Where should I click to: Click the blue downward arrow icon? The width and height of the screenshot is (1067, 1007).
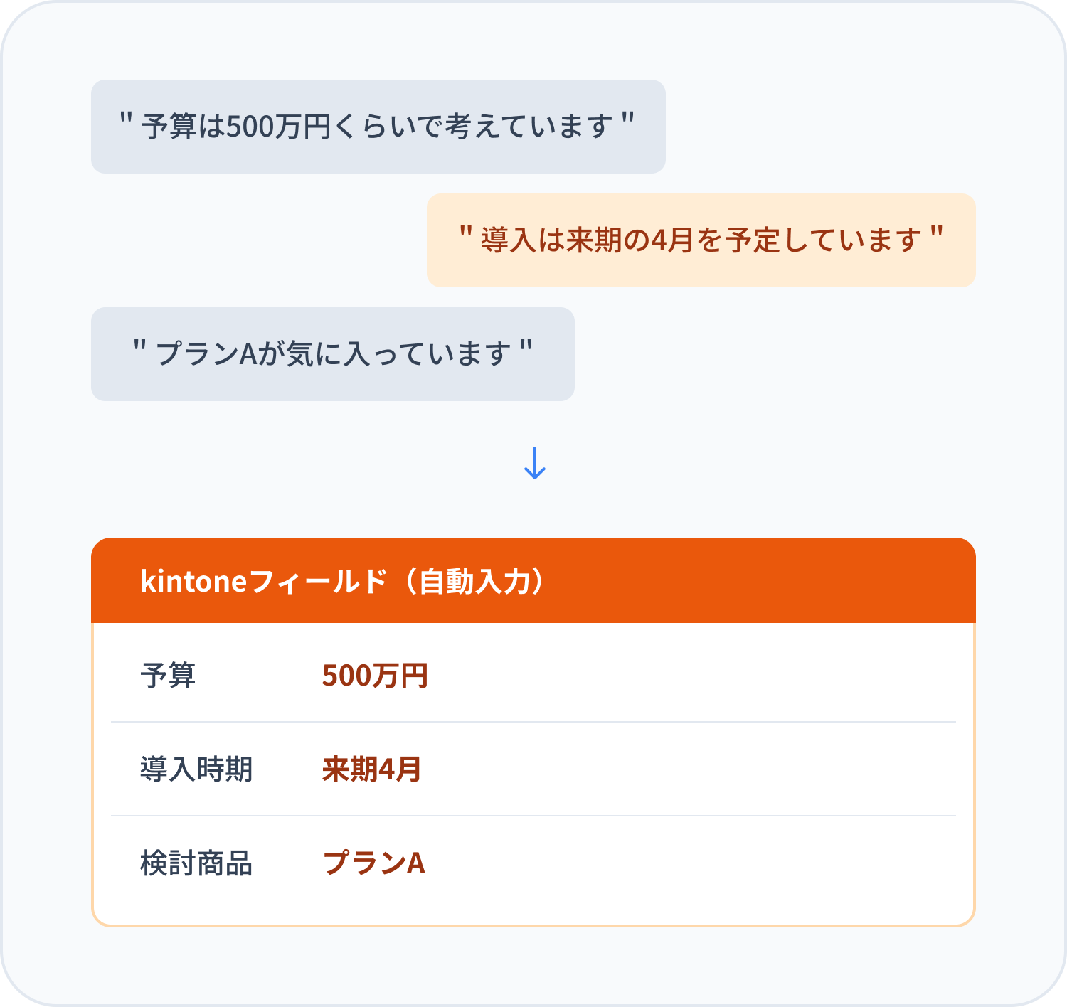point(534,463)
